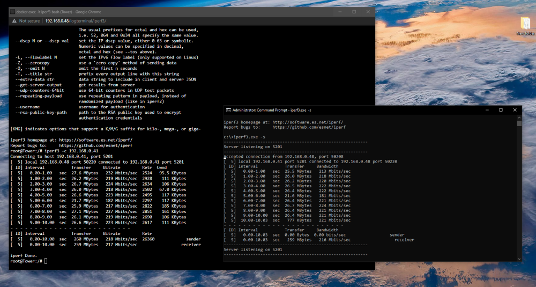The width and height of the screenshot is (536, 287).
Task: Click the Accepted connection from 192.168.0.48 line
Action: (284, 156)
